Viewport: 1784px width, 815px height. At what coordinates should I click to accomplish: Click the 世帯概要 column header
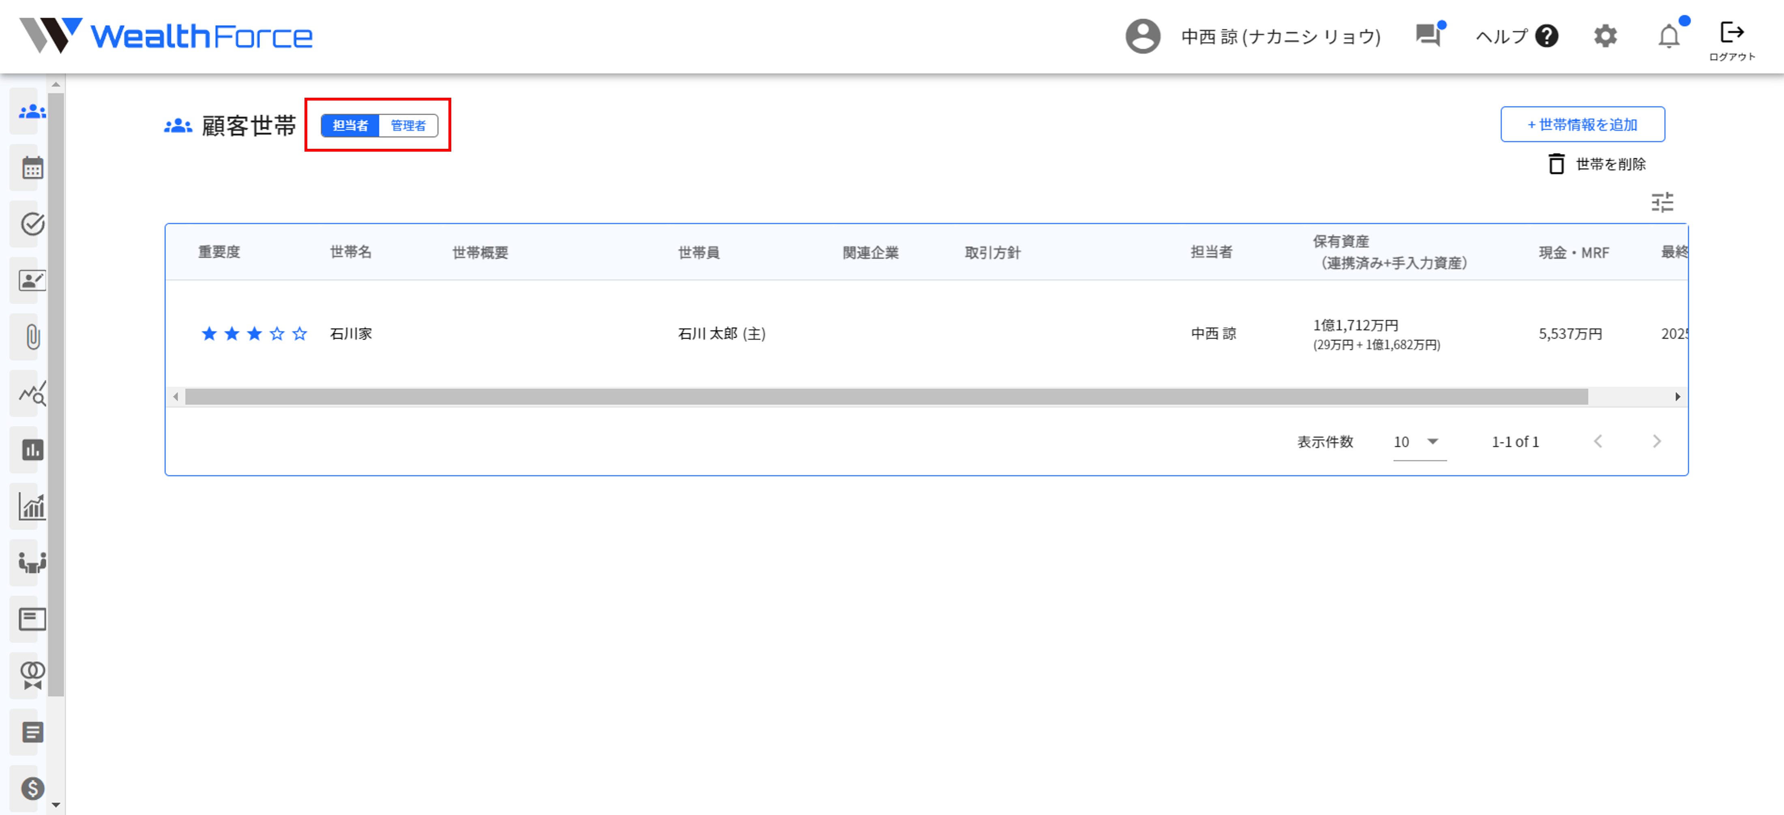480,253
